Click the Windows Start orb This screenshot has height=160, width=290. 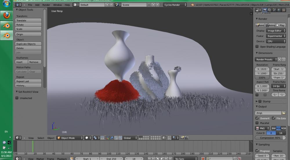(6, 3)
